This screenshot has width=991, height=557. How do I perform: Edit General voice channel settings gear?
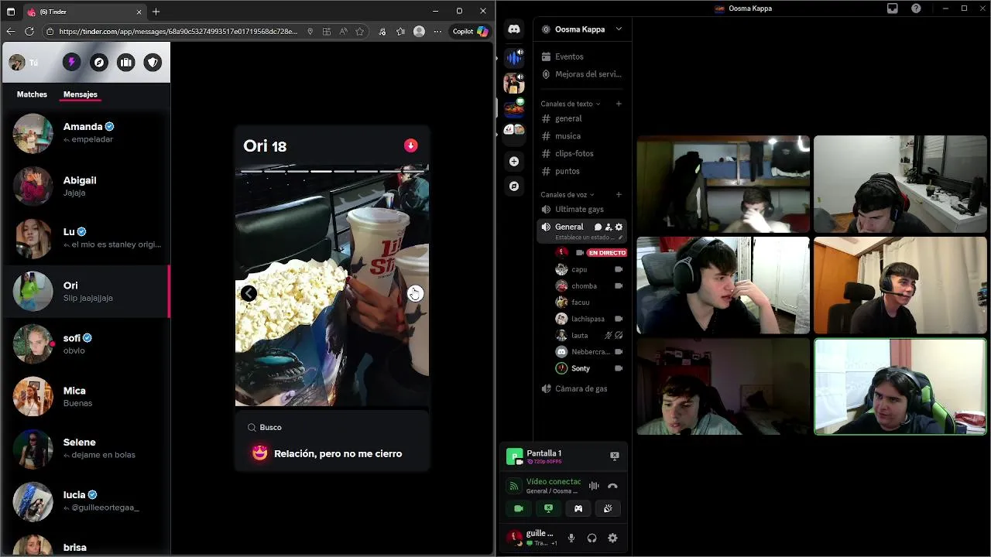point(619,227)
